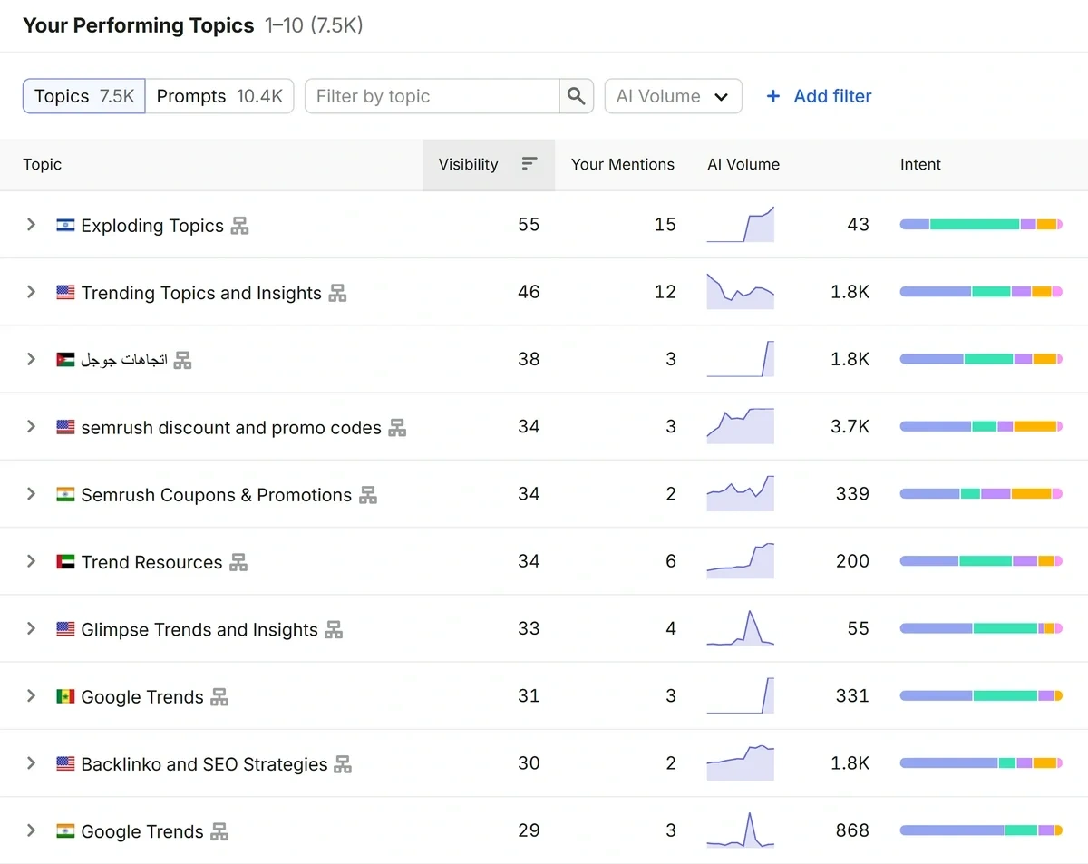Click the Your Mentions column header
Screen dimensions: 1088x864
[623, 164]
